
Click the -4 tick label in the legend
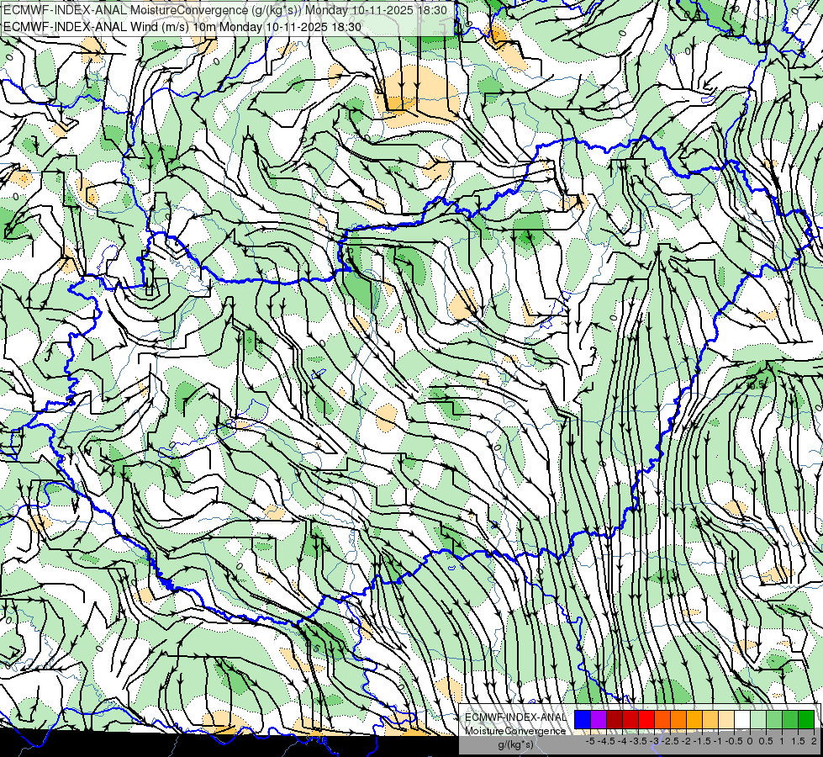pyautogui.click(x=622, y=741)
